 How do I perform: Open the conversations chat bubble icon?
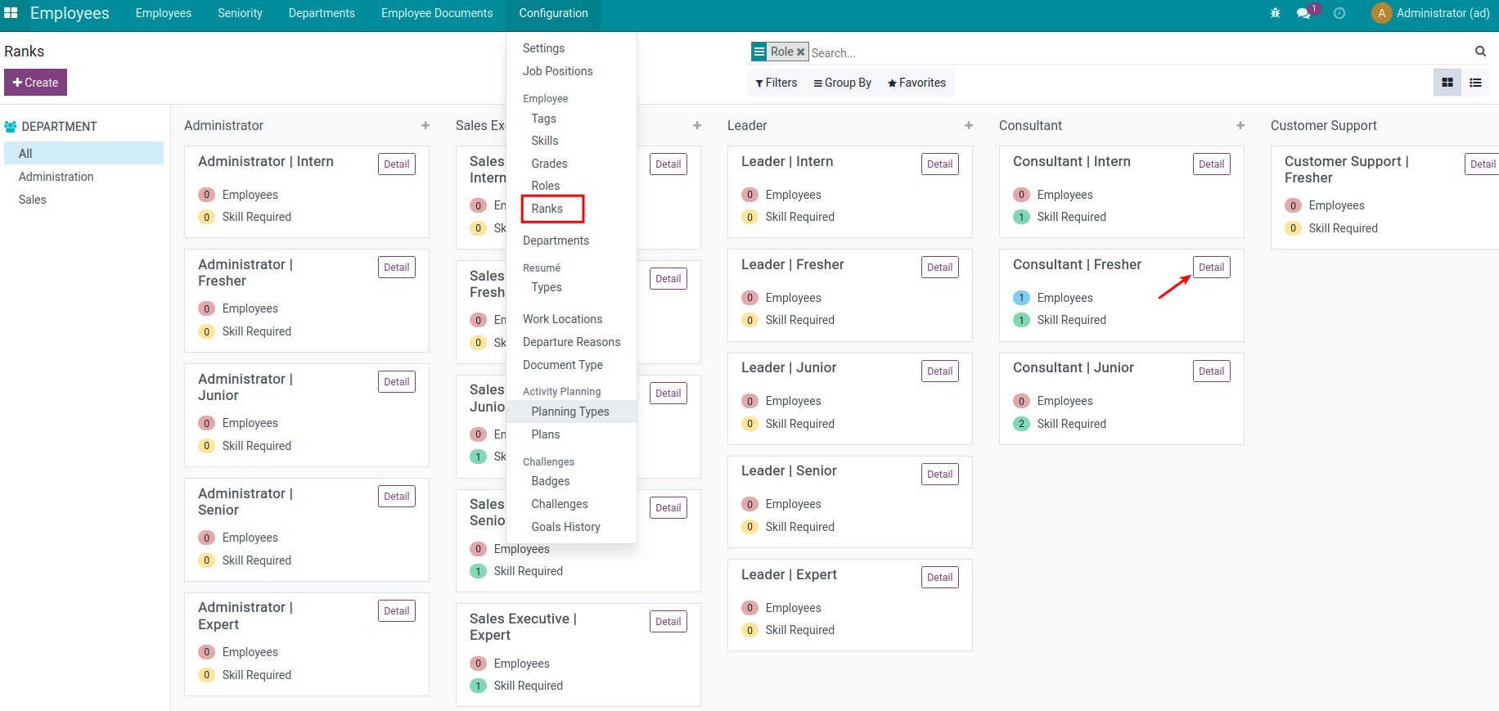pyautogui.click(x=1303, y=13)
